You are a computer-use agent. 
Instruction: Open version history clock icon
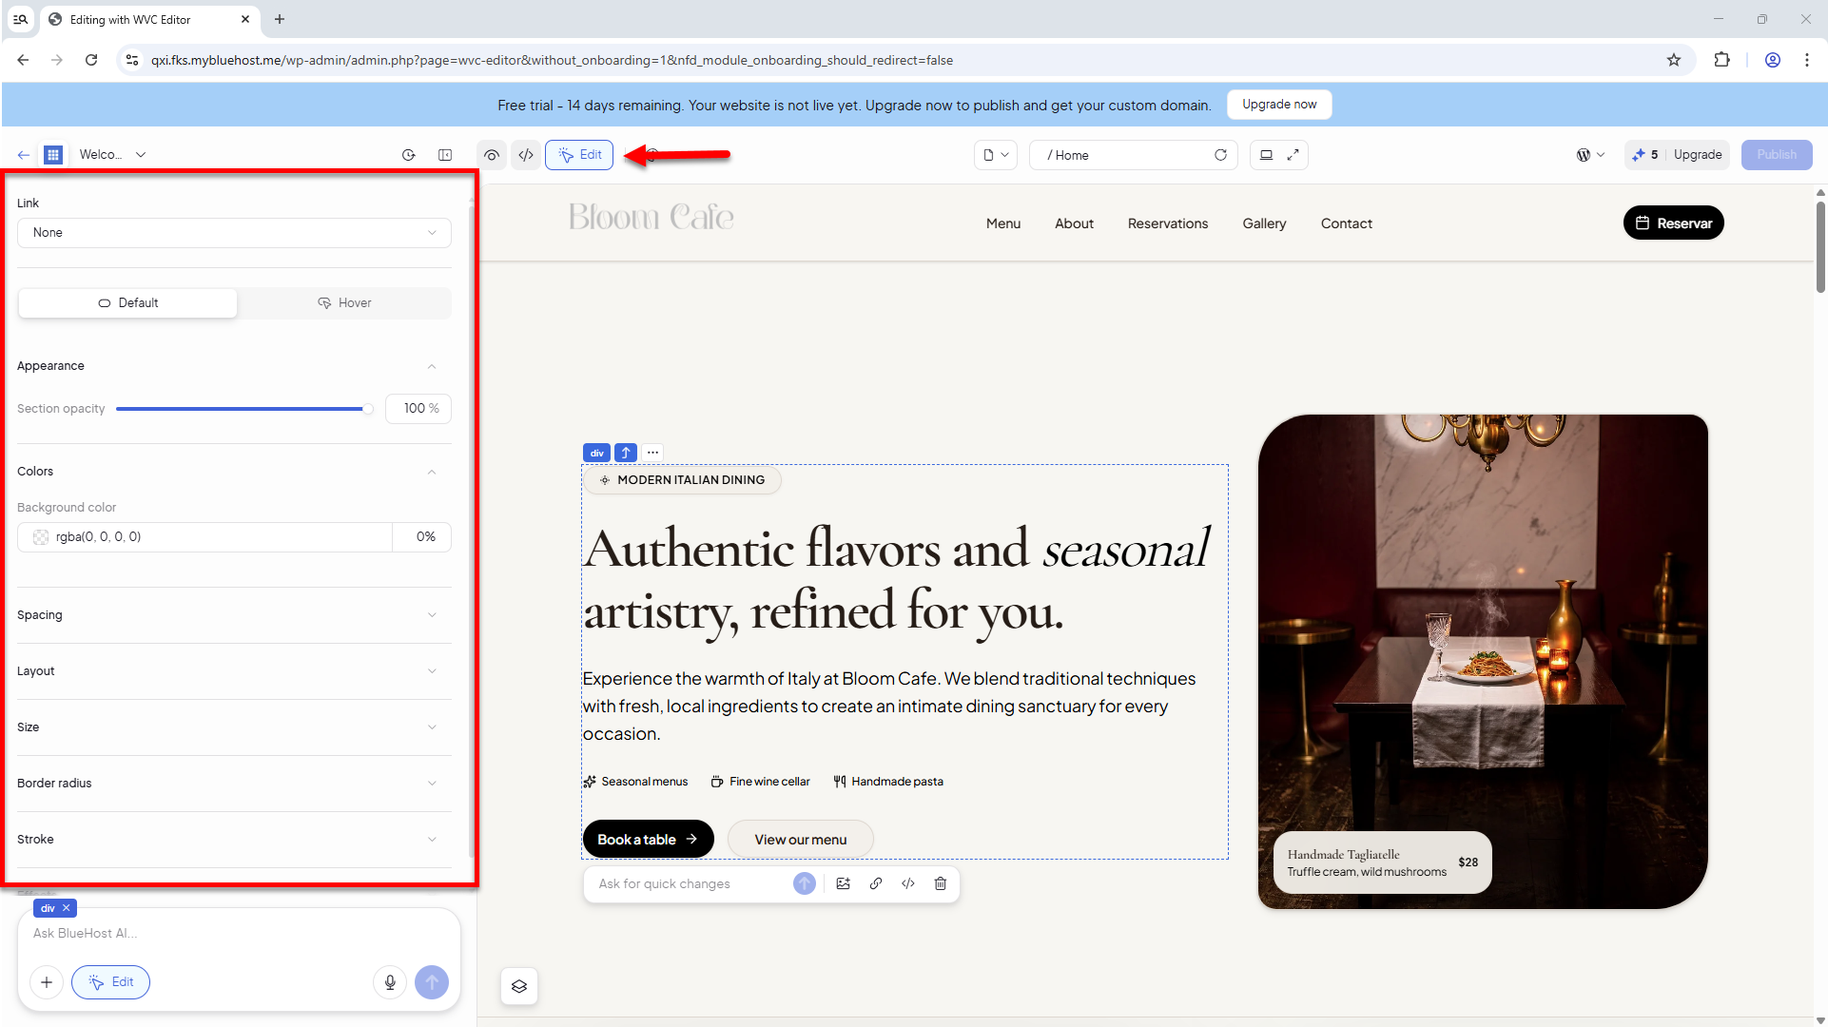(409, 155)
